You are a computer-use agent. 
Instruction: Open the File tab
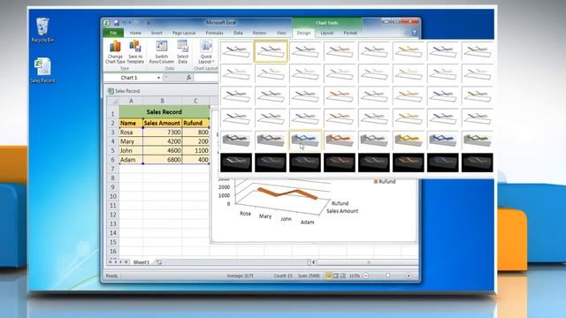113,33
